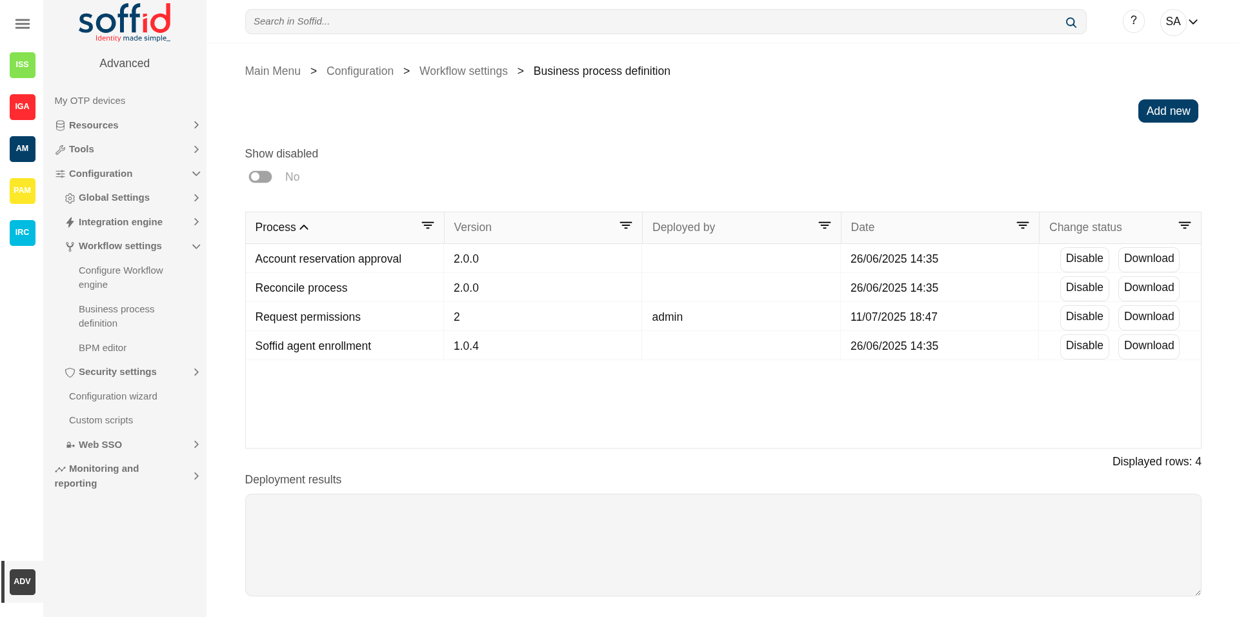Image resolution: width=1239 pixels, height=617 pixels.
Task: Go to Workflow settings breadcrumb
Action: [463, 71]
